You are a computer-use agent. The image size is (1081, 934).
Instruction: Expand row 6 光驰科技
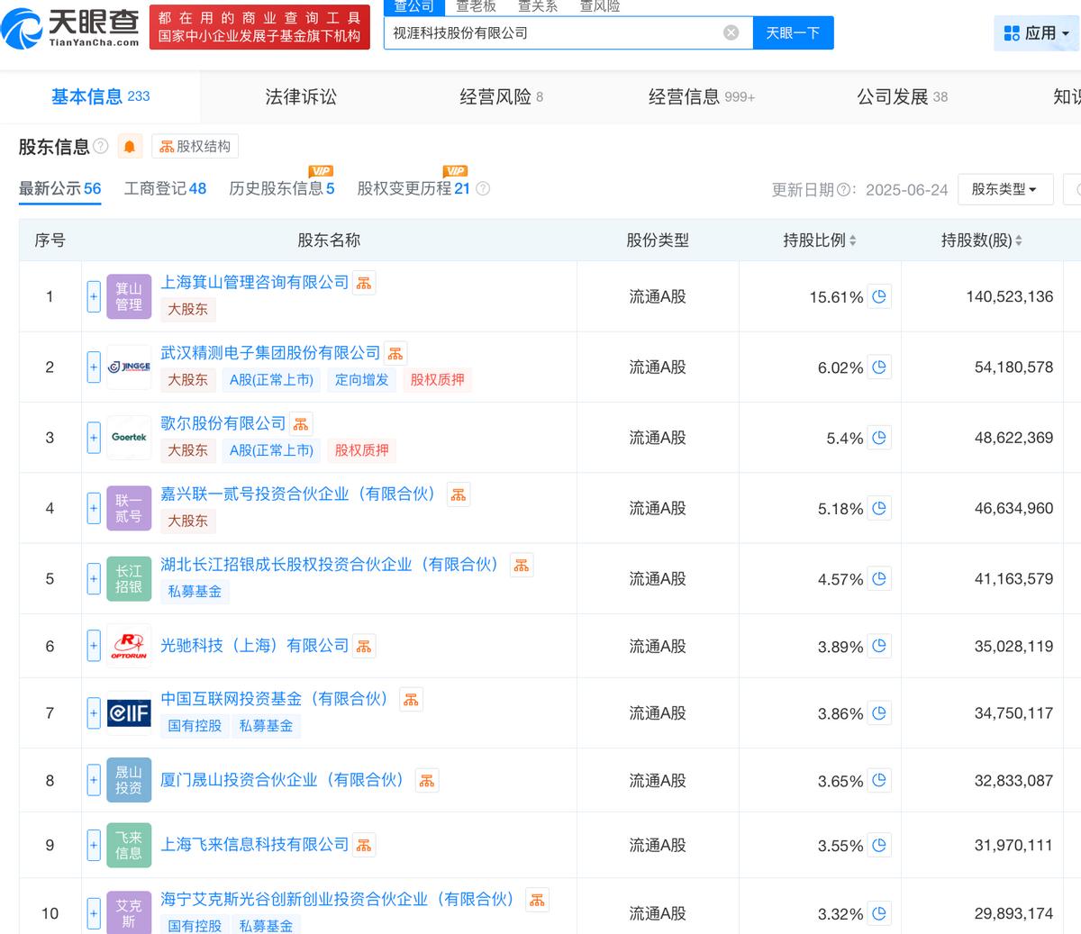[94, 646]
